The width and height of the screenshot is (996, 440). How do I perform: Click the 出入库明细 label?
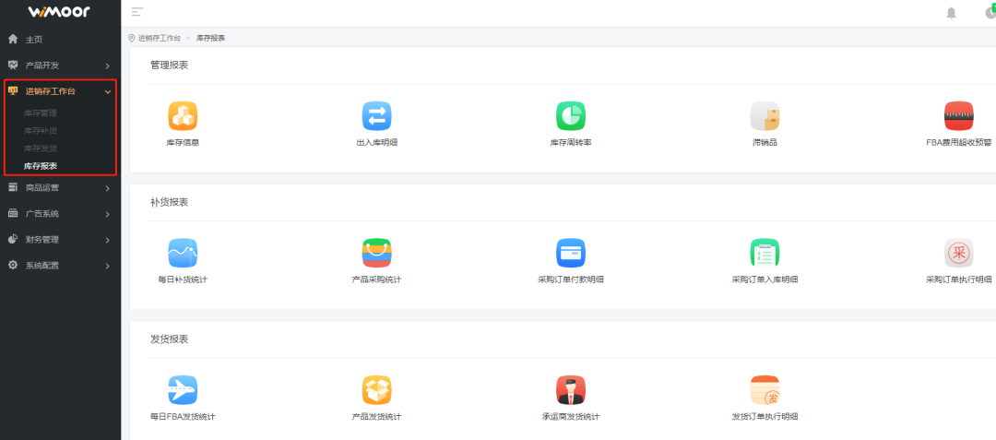[377, 143]
